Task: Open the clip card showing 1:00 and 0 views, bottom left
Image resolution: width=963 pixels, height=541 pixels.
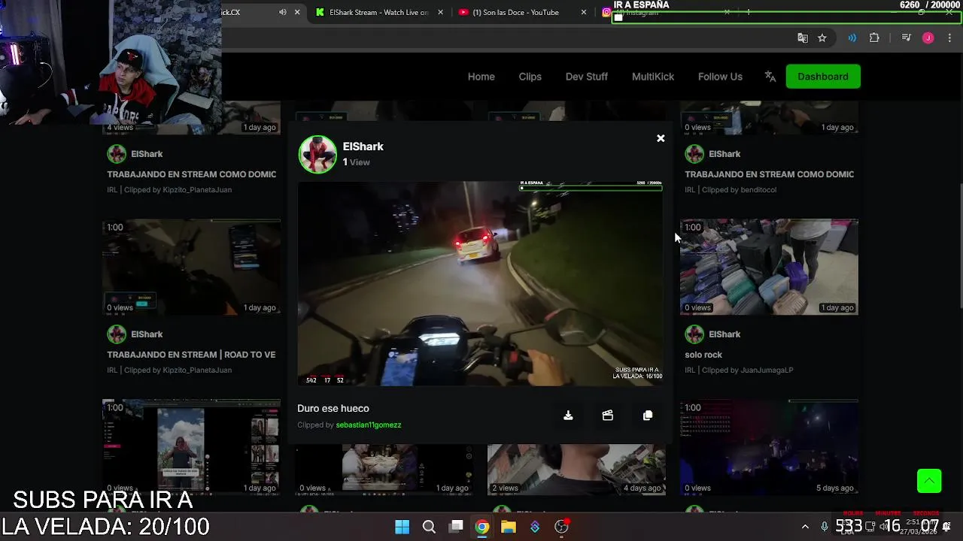Action: click(191, 447)
